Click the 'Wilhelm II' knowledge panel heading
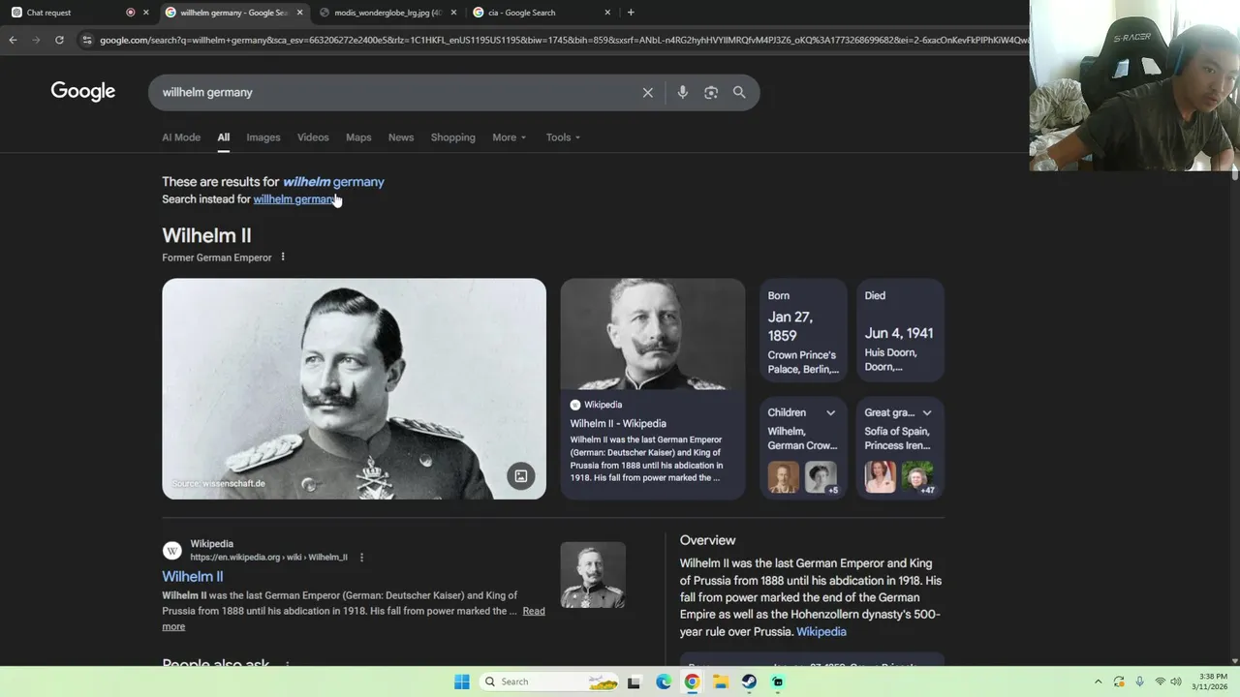 click(206, 235)
